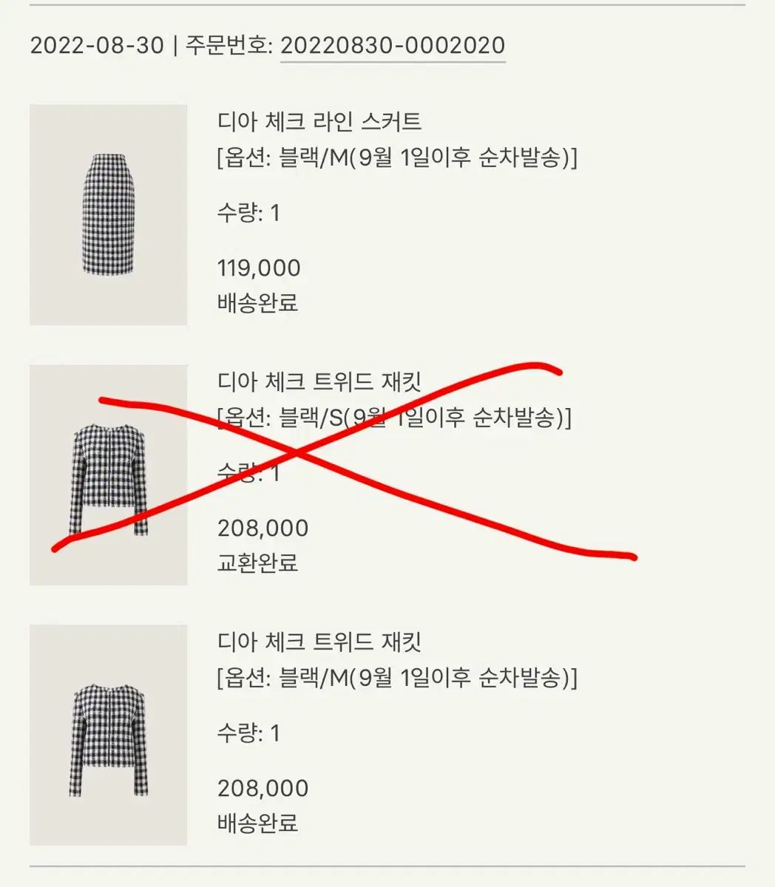Click the skirt price 119,000
The width and height of the screenshot is (775, 887).
tap(259, 268)
